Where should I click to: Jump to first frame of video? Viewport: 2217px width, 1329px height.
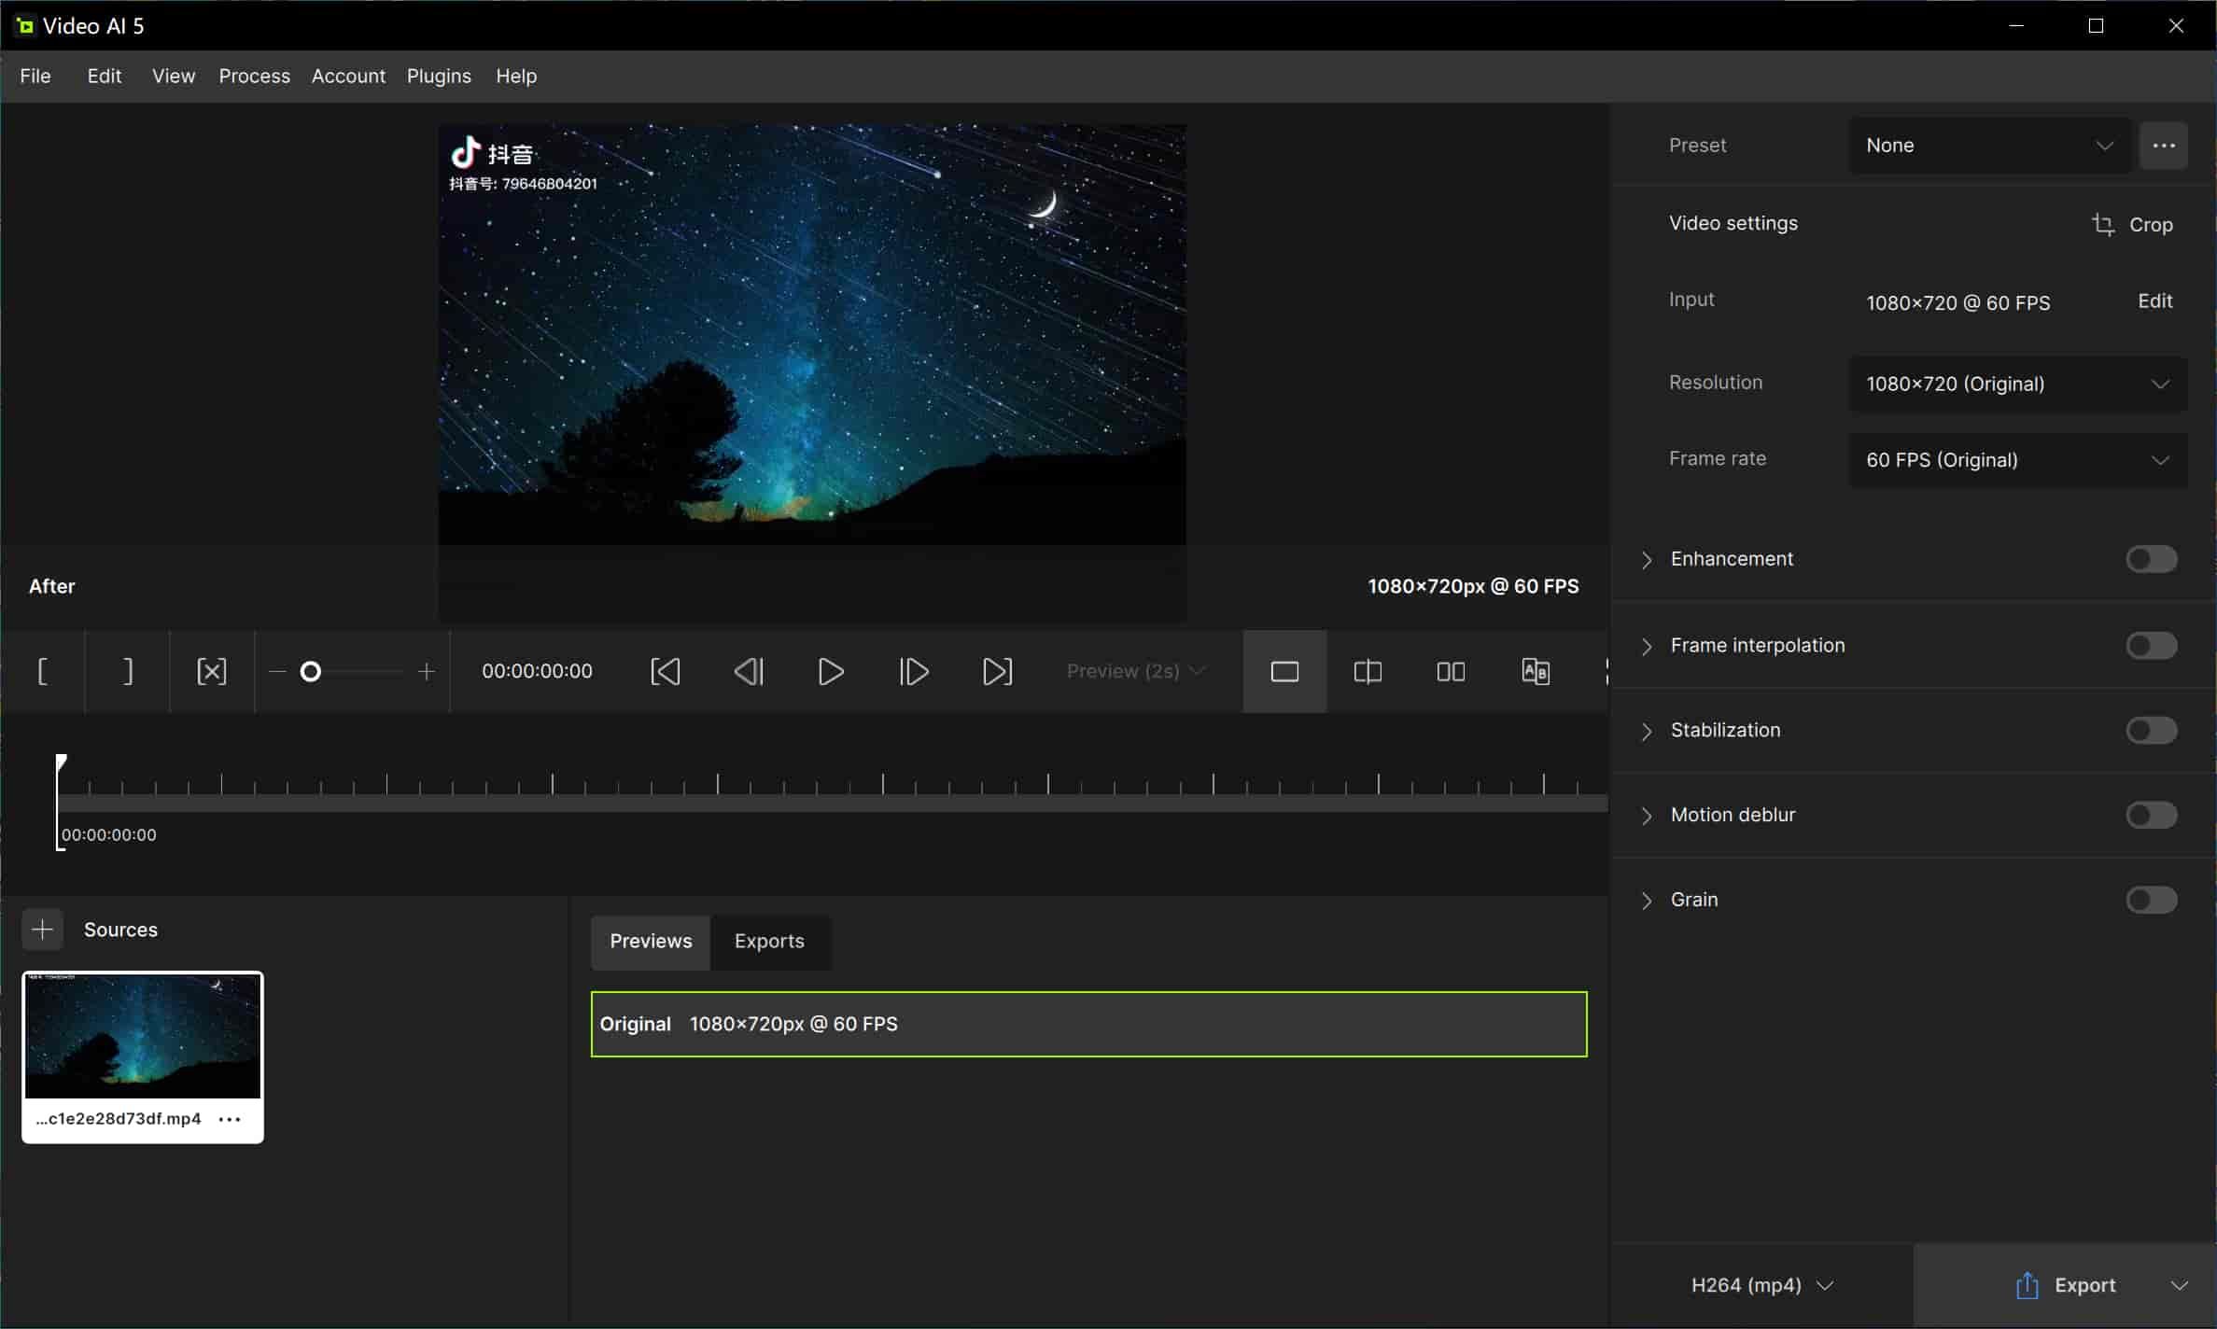665,671
